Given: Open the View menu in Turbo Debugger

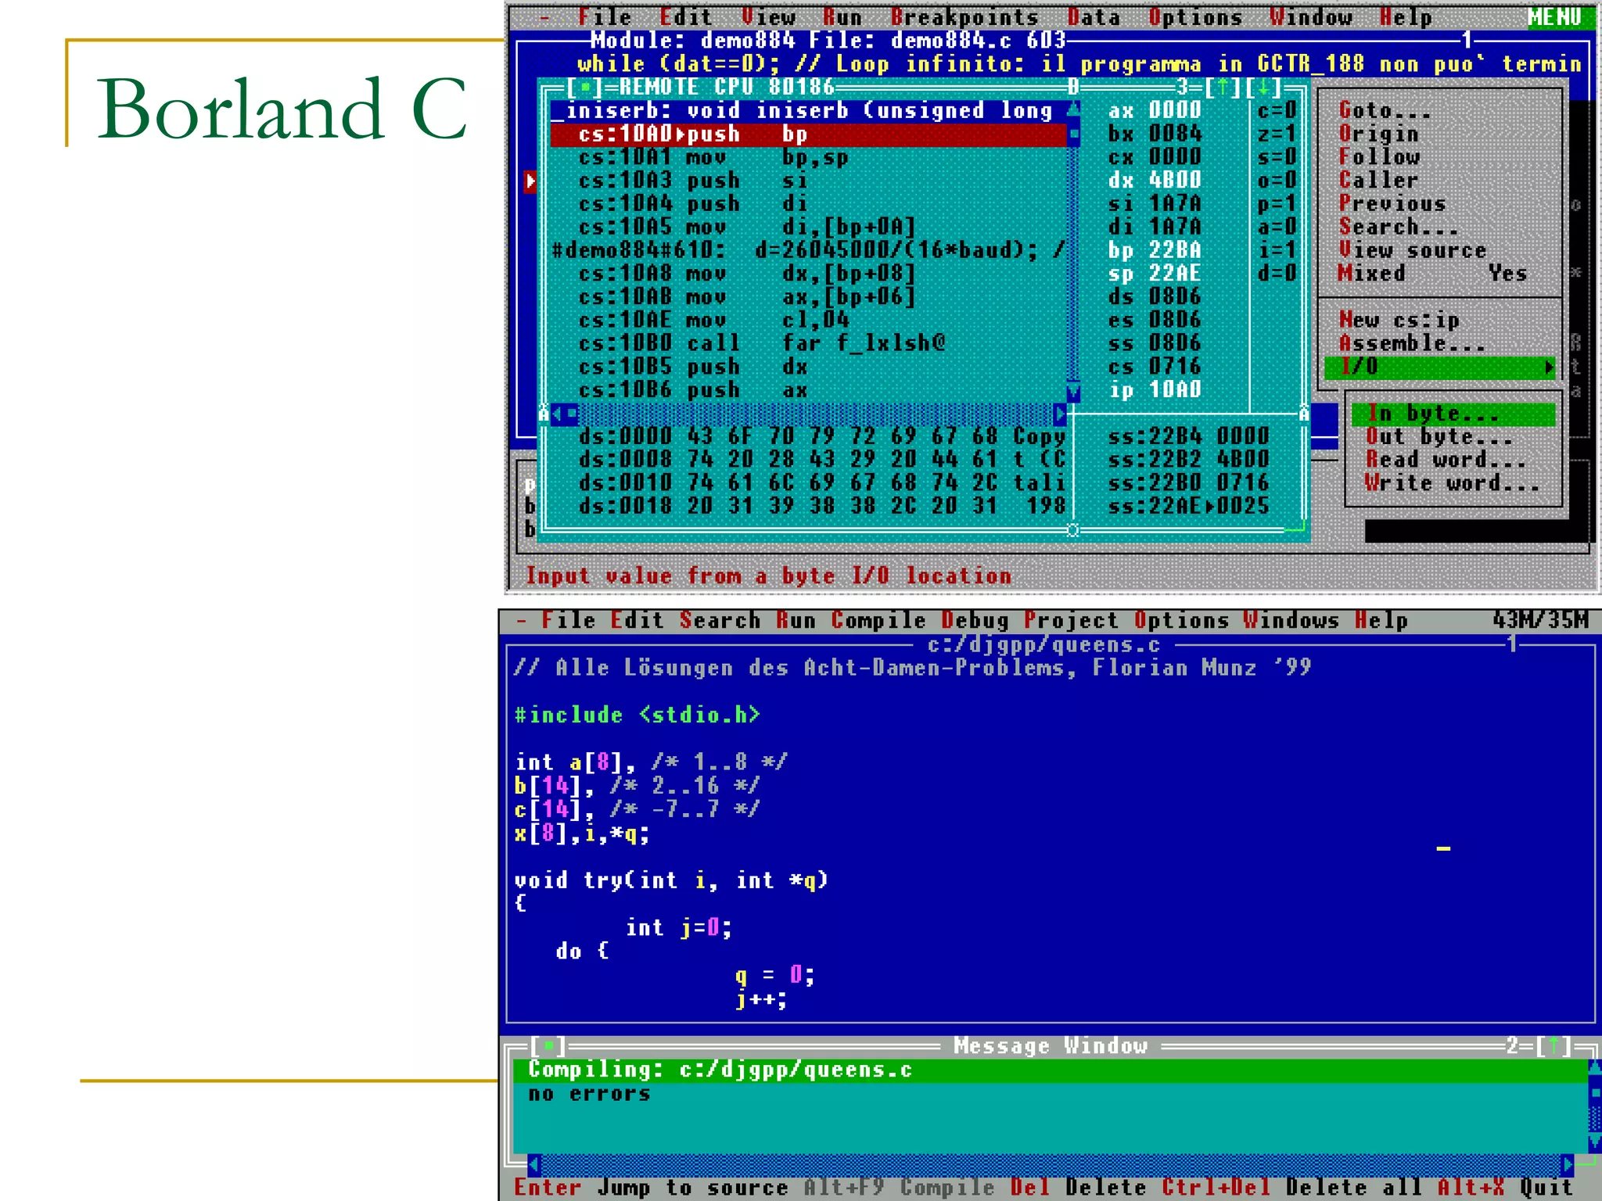Looking at the screenshot, I should pos(768,16).
